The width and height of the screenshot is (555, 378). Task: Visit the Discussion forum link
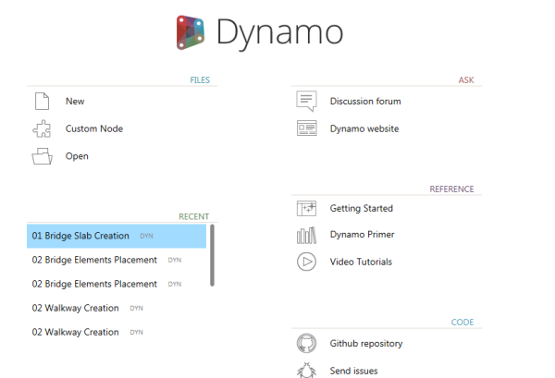[365, 101]
